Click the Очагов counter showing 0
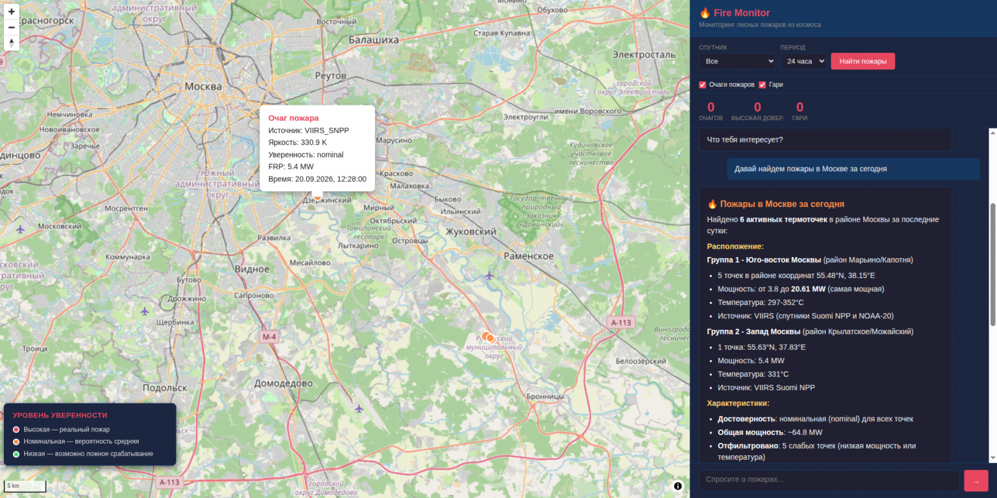 [711, 110]
